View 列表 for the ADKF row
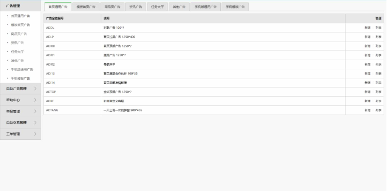 tap(378, 101)
